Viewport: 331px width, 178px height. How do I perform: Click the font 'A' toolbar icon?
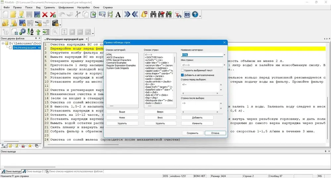[118, 15]
